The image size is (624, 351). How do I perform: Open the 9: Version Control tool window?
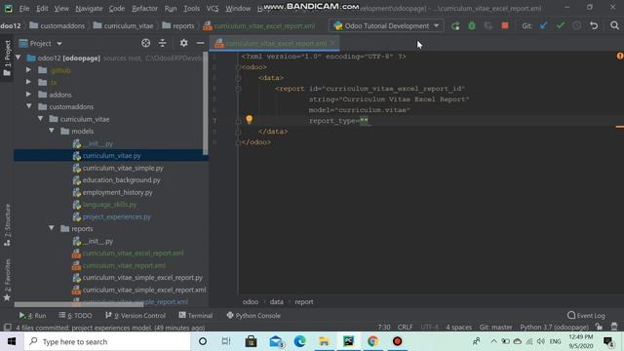(x=136, y=315)
